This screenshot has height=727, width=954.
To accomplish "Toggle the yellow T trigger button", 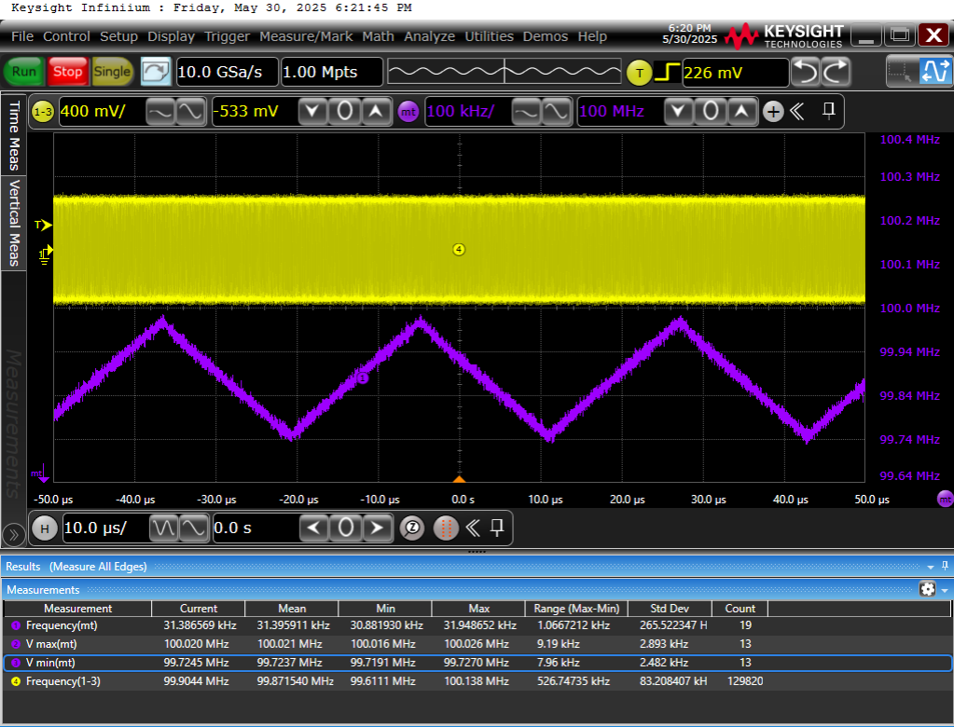I will (639, 73).
